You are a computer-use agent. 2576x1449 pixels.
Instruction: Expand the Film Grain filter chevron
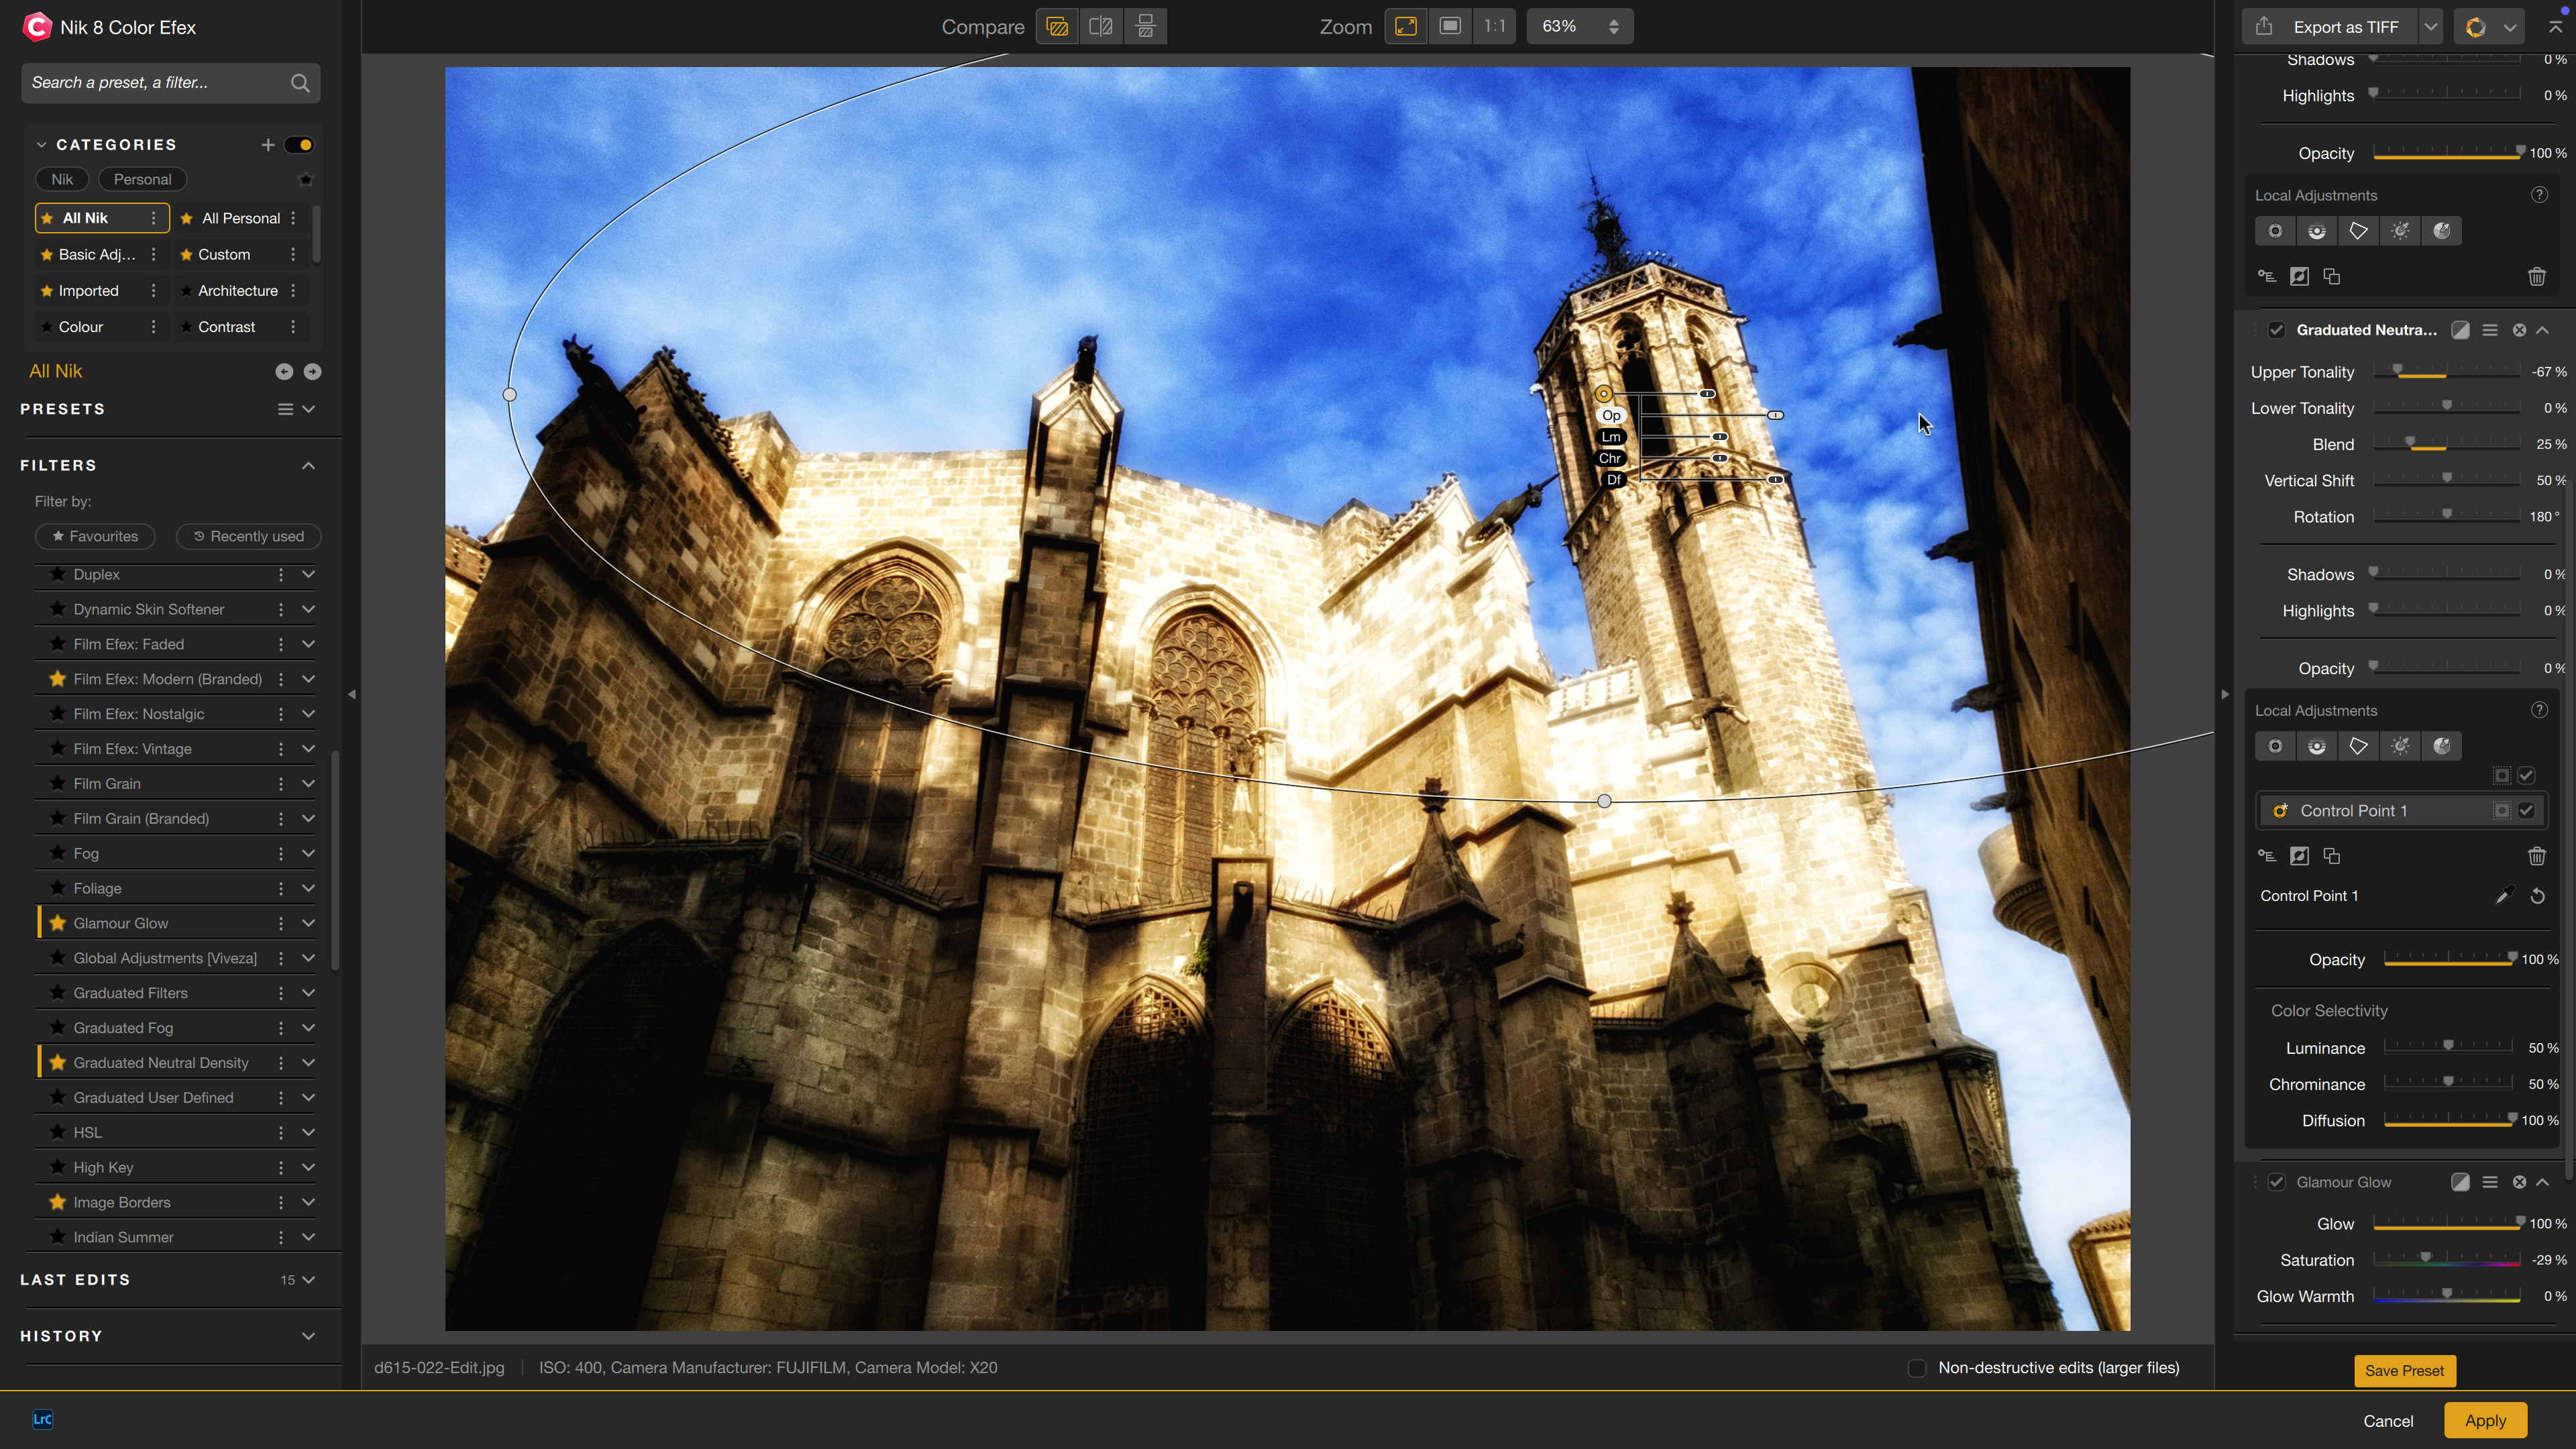[308, 784]
